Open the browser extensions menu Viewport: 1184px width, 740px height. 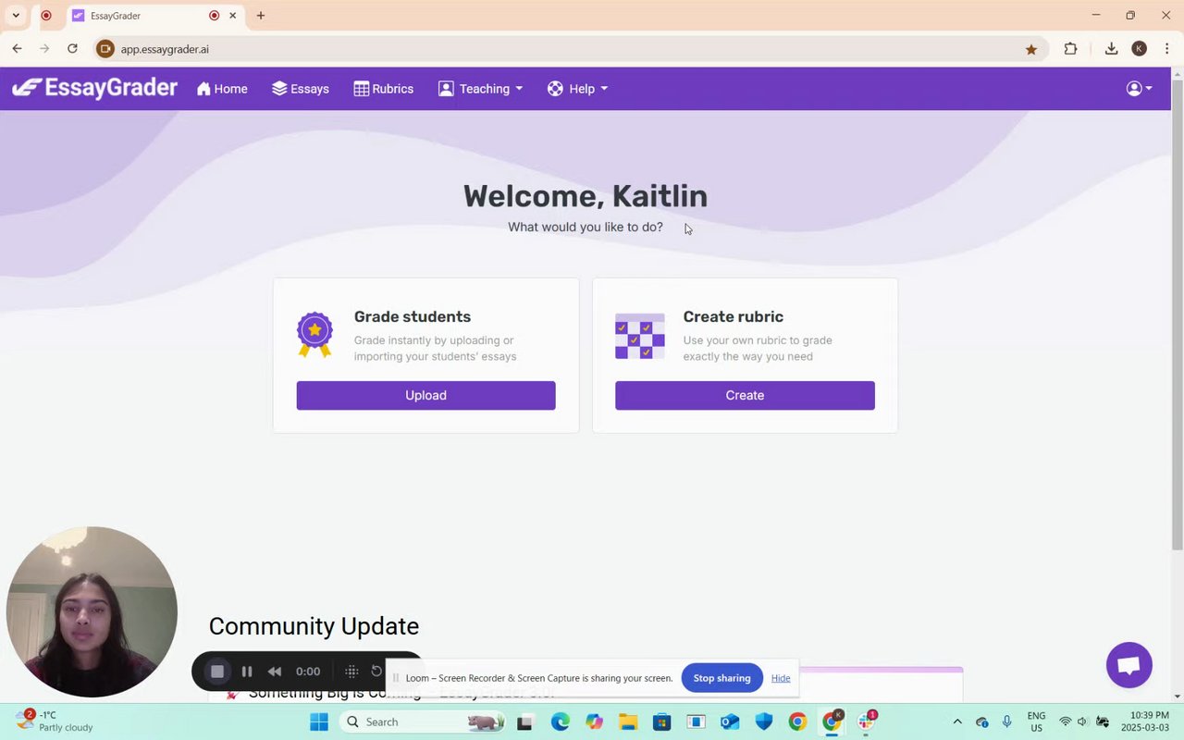coord(1070,49)
